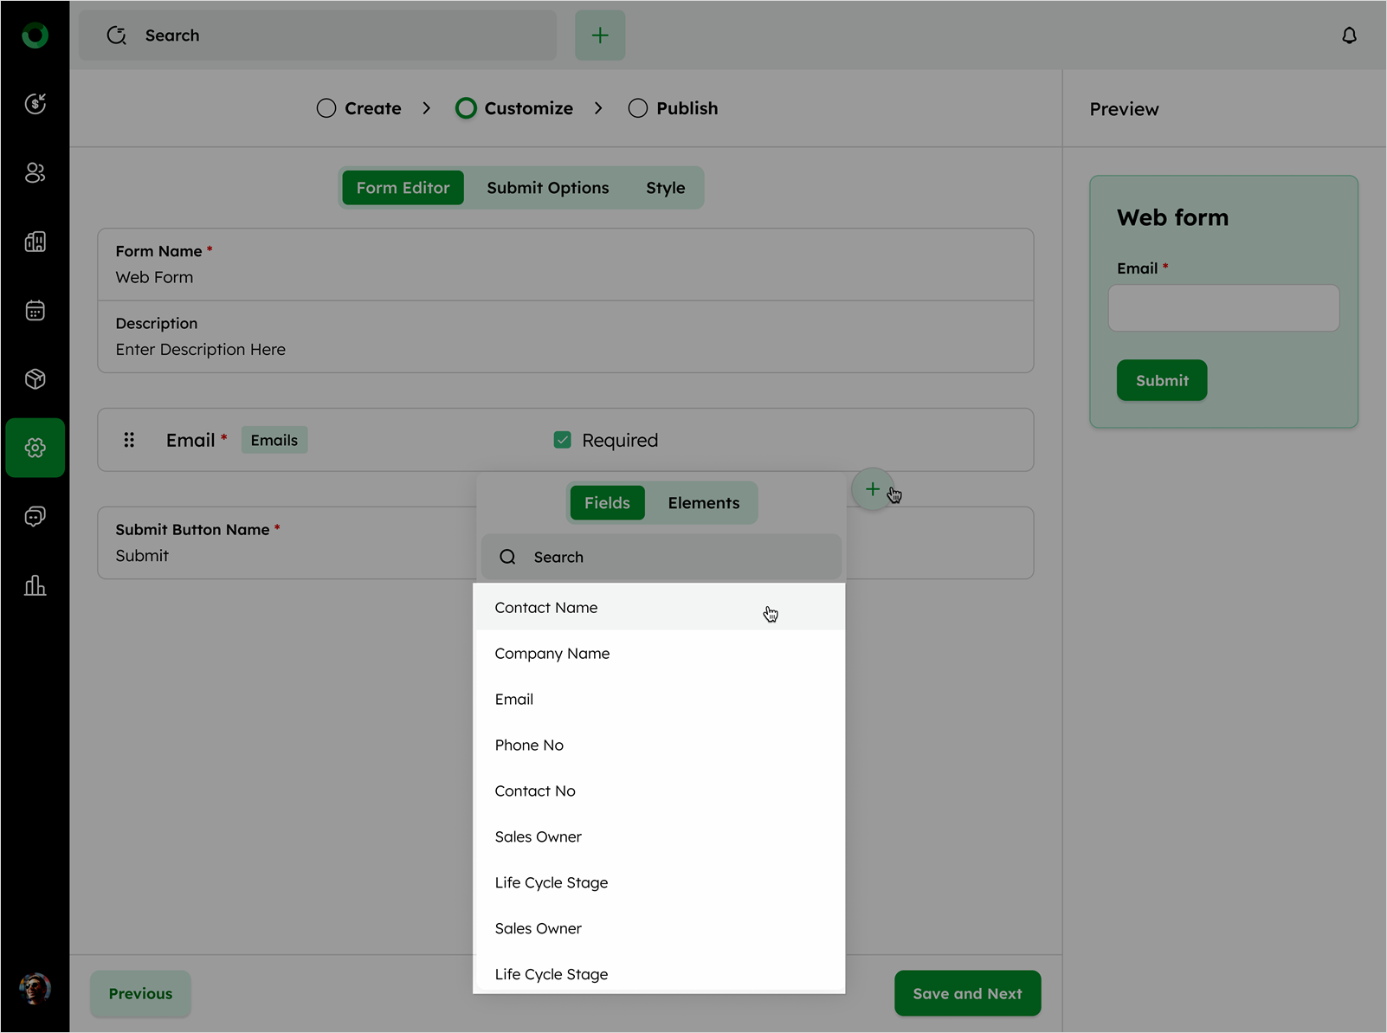Open the chat messages icon in sidebar
1387x1033 pixels.
(x=35, y=517)
